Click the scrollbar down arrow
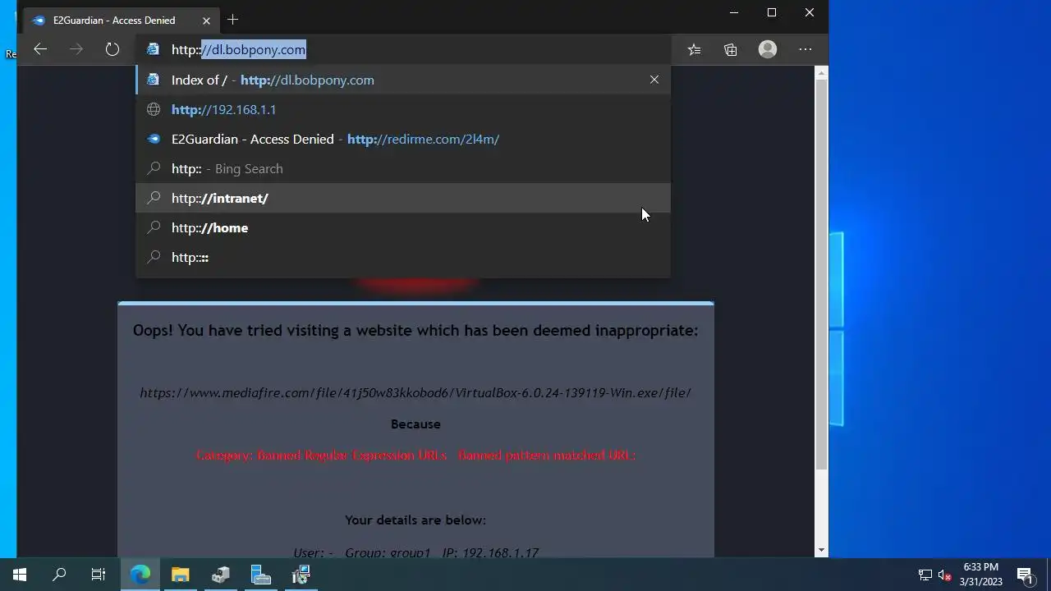The width and height of the screenshot is (1051, 591). point(821,551)
